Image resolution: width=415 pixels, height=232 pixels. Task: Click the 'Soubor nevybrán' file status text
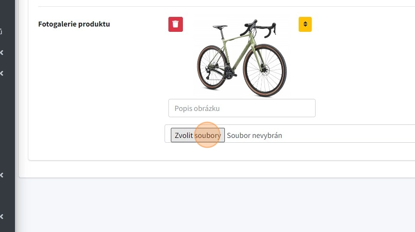pyautogui.click(x=254, y=136)
